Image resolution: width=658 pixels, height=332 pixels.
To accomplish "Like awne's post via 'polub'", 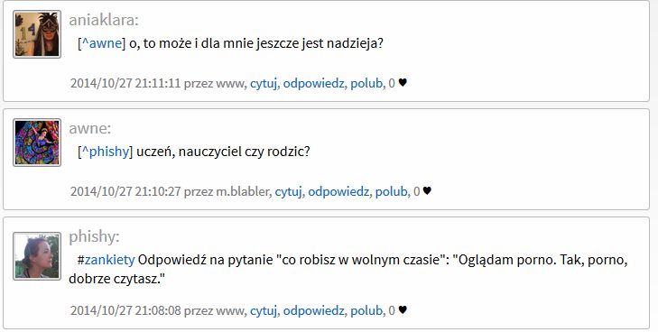I will click(x=391, y=191).
